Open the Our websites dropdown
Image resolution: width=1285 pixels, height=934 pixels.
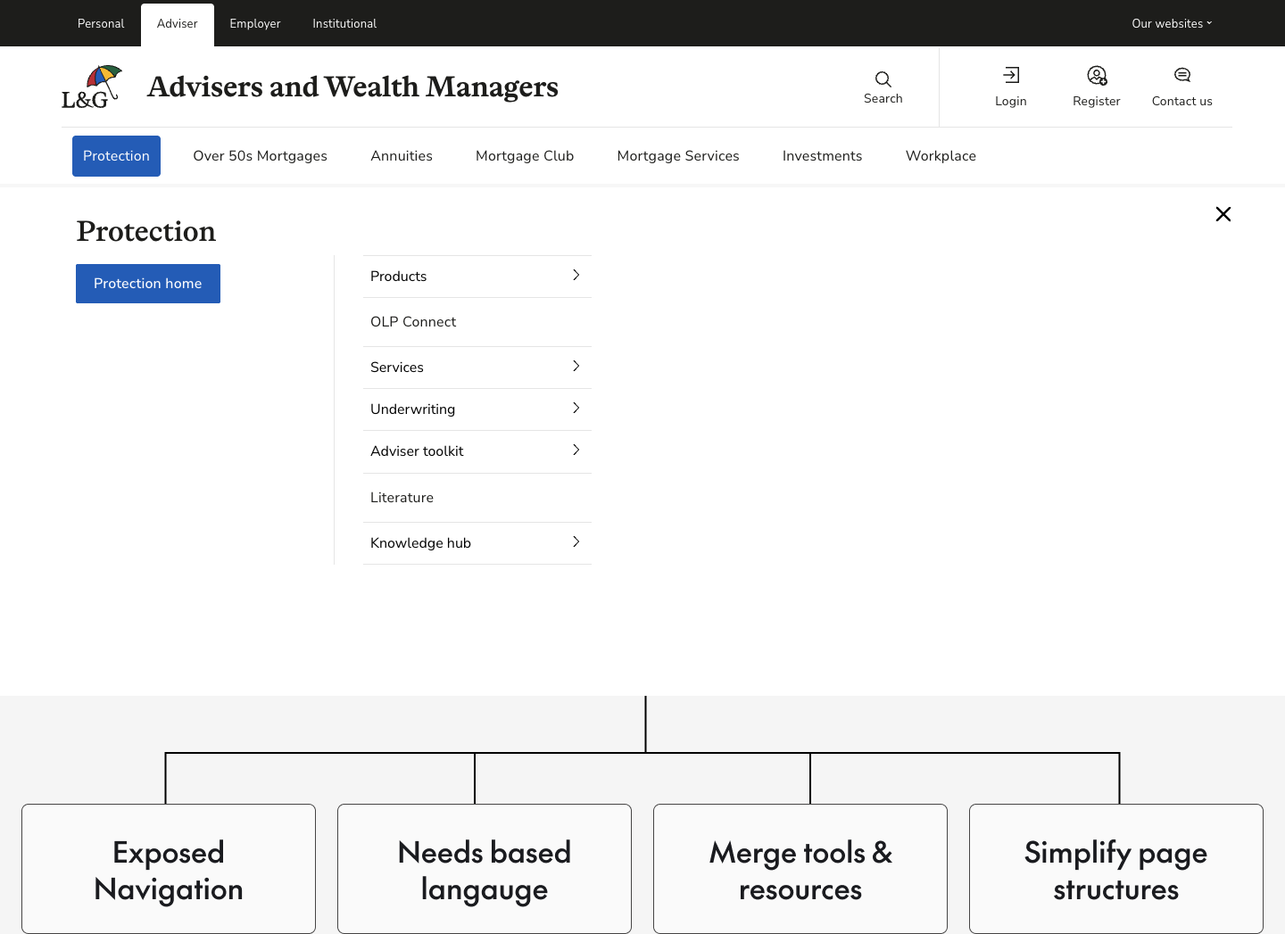coord(1172,23)
